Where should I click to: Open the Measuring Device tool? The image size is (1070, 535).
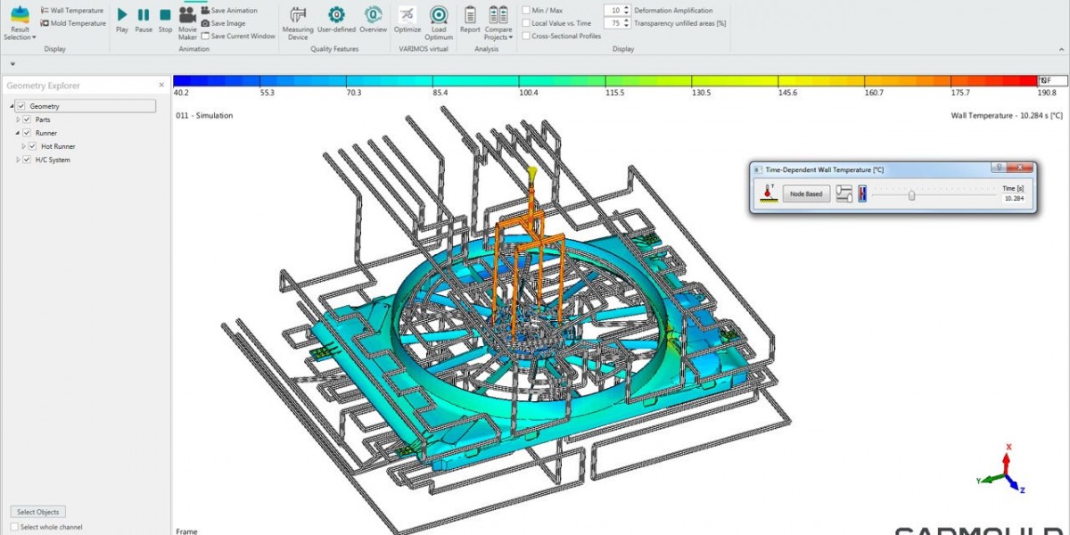click(x=298, y=16)
